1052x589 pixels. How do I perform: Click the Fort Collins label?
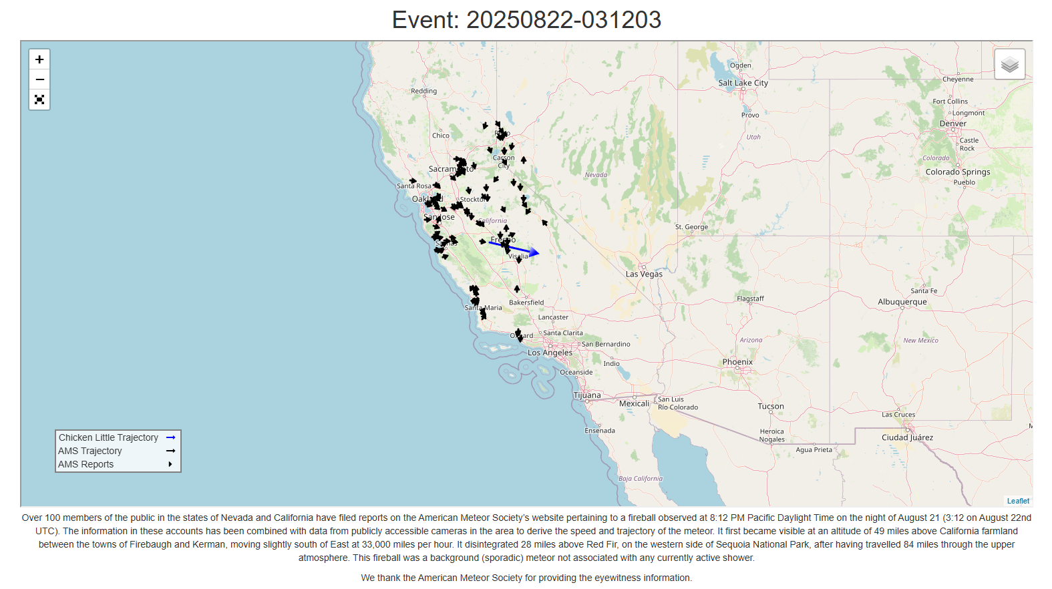coord(950,102)
